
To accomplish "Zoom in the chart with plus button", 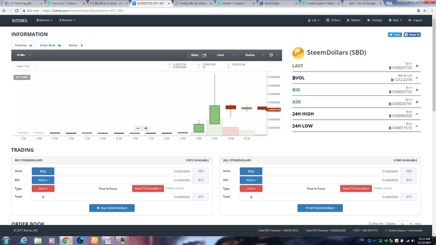I will coord(146,128).
